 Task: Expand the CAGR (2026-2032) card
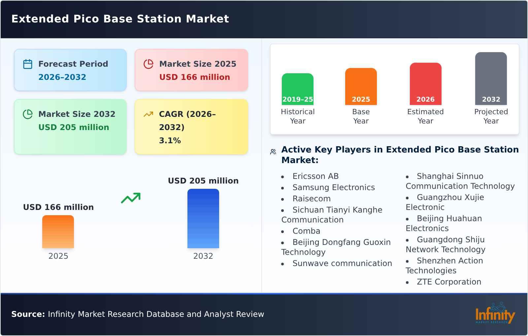(191, 126)
